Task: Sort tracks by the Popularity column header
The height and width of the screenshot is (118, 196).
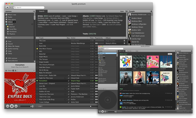Action: tap(100, 38)
